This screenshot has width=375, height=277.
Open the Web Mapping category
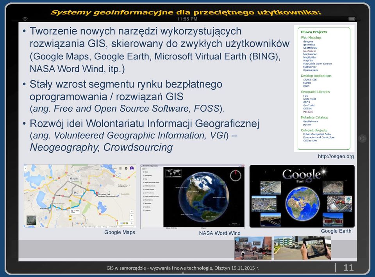pyautogui.click(x=311, y=38)
